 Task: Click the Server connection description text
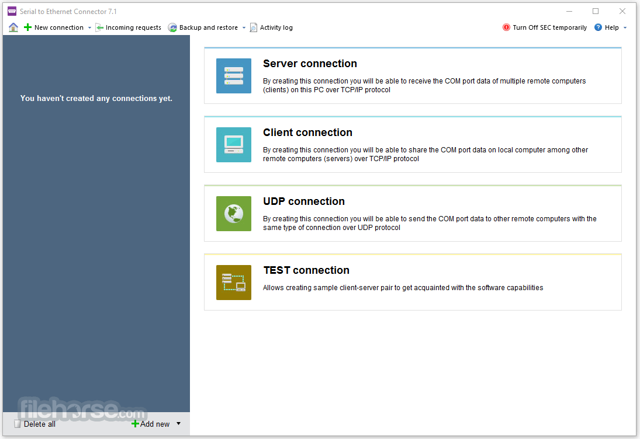pos(424,85)
